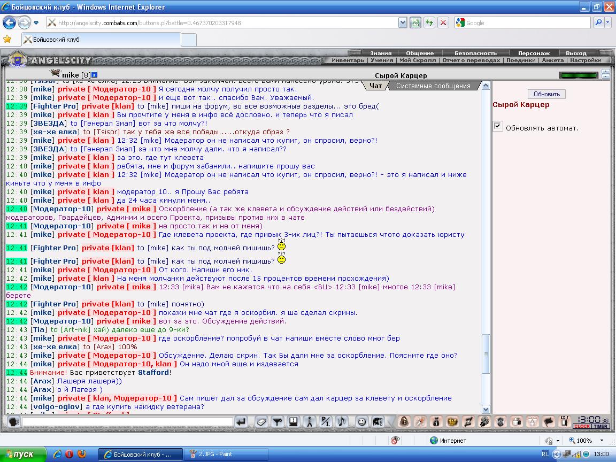The width and height of the screenshot is (616, 462).
Task: Click the chat scrollbar down arrow
Action: tap(486, 410)
